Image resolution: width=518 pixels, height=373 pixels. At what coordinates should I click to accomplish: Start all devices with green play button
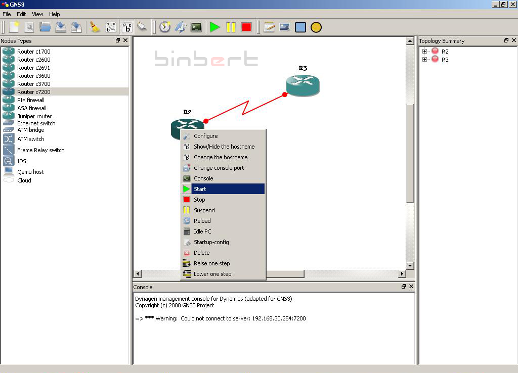point(214,27)
